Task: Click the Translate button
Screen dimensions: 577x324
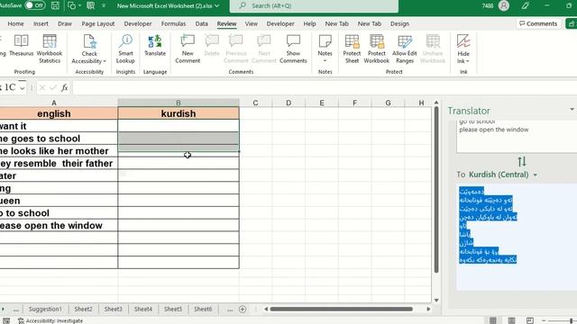Action: click(155, 46)
